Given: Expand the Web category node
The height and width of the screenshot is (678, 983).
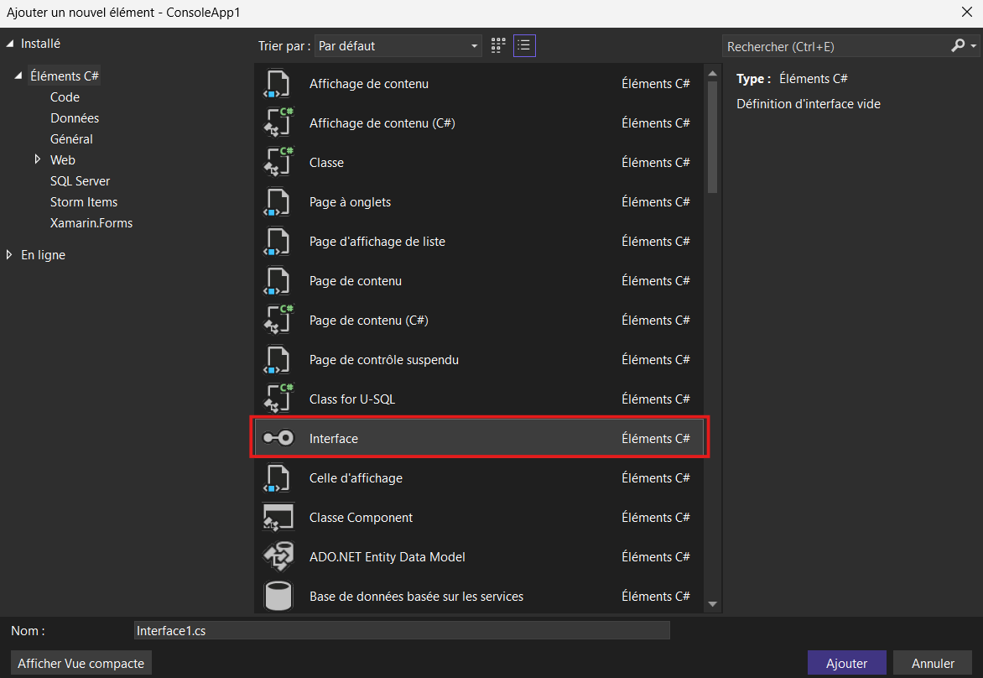Looking at the screenshot, I should coord(38,159).
